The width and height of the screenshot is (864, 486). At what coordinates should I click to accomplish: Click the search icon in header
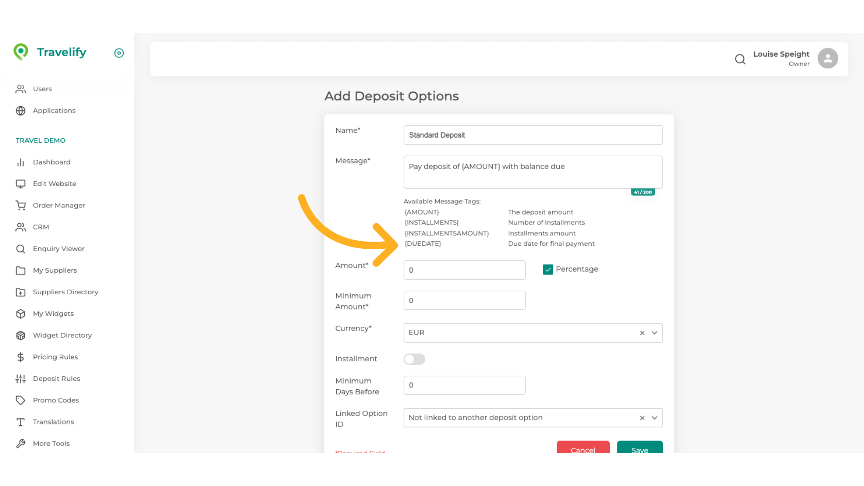[x=740, y=59]
